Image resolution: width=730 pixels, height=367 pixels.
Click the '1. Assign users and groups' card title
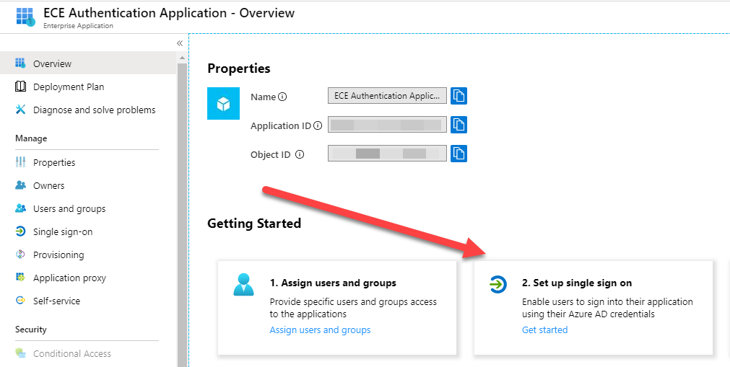[333, 283]
